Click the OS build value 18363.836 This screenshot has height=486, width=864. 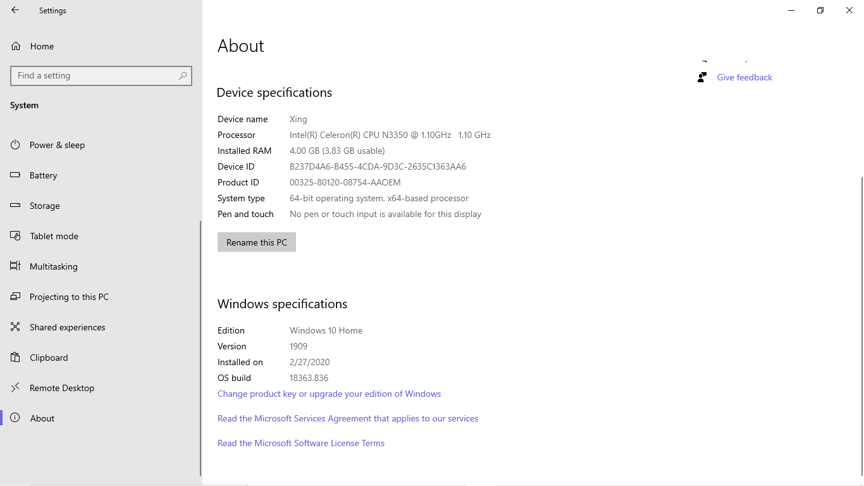coord(309,378)
